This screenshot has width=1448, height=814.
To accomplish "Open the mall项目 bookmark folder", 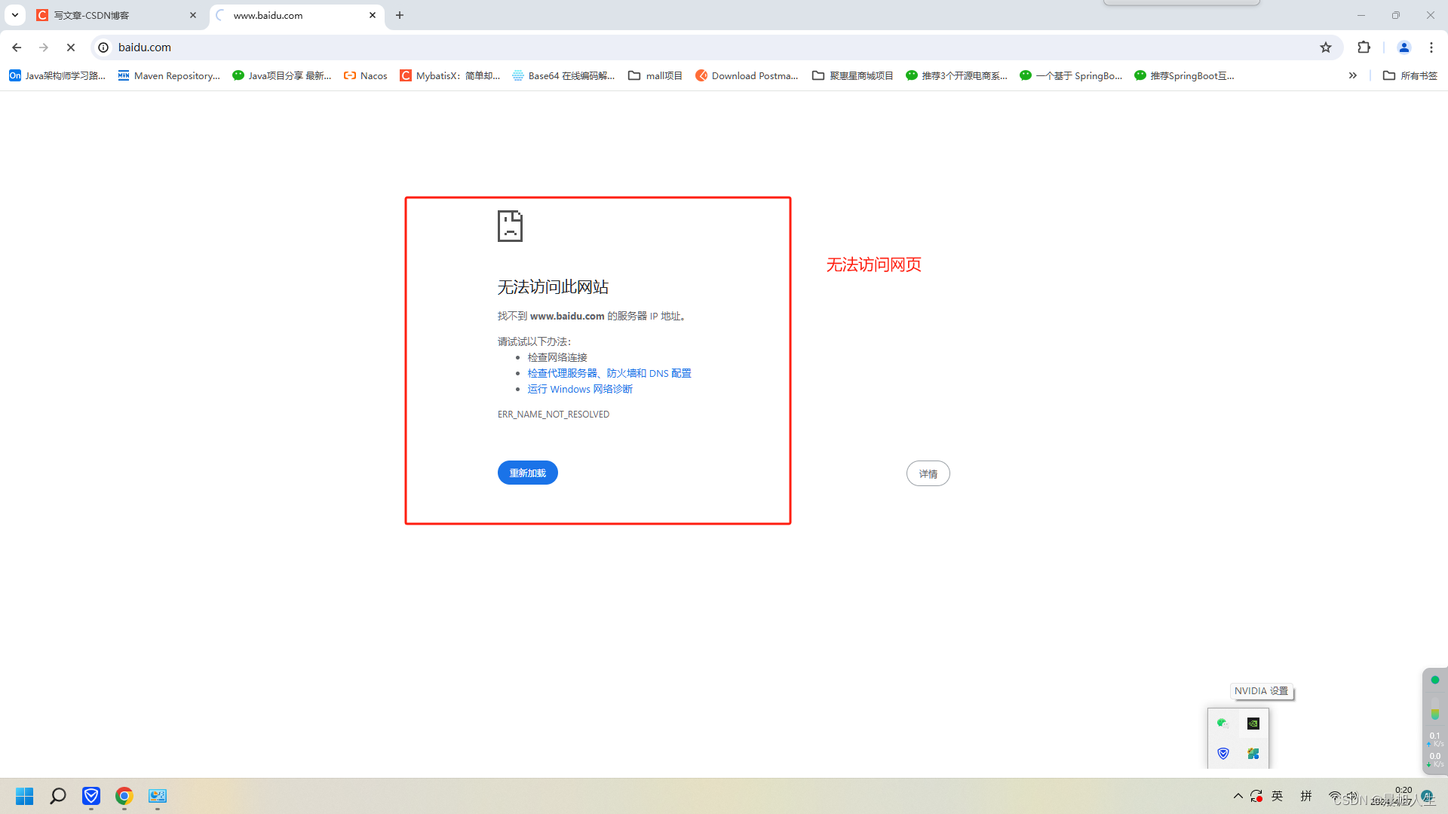I will coord(655,75).
